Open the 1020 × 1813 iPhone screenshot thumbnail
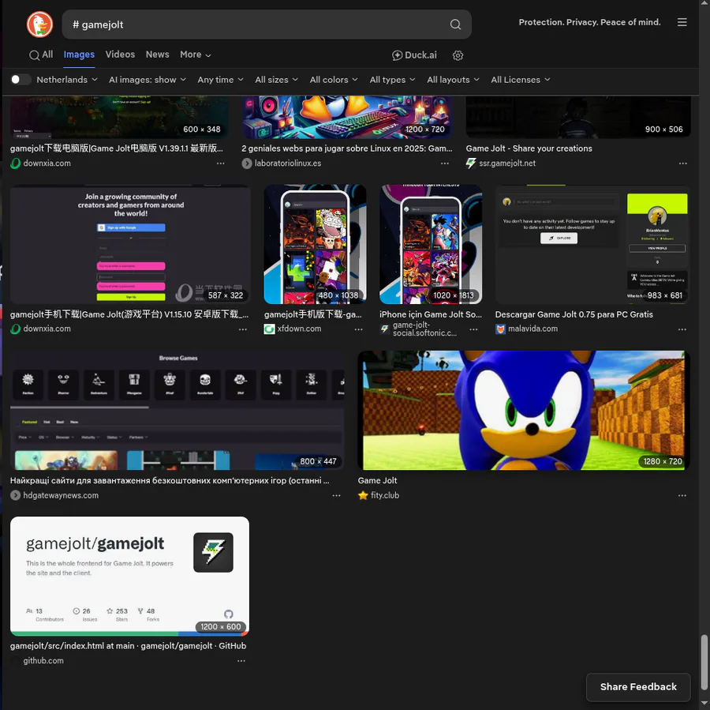This screenshot has width=710, height=710. [431, 244]
